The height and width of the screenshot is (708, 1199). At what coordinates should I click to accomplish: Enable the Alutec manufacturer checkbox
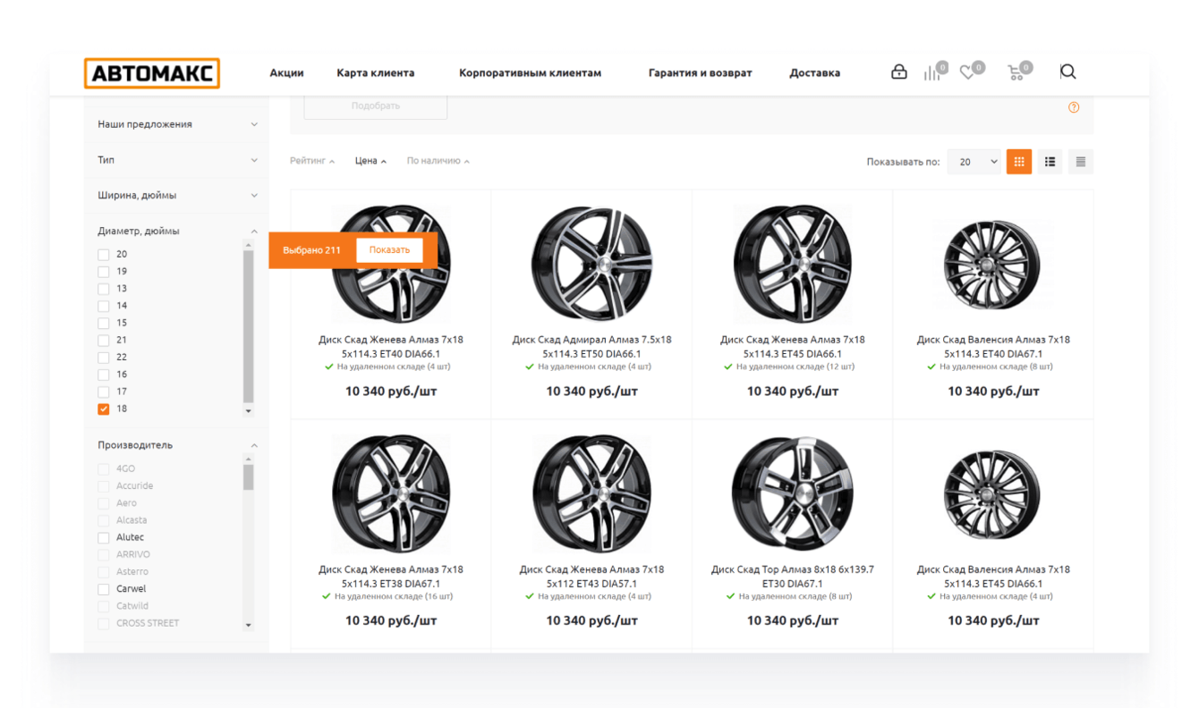coord(104,537)
